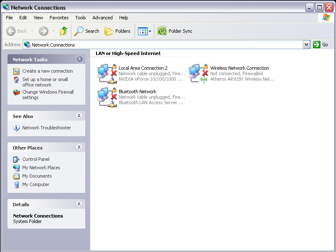Open the Tools menu
336x252 pixels.
pyautogui.click(x=81, y=18)
